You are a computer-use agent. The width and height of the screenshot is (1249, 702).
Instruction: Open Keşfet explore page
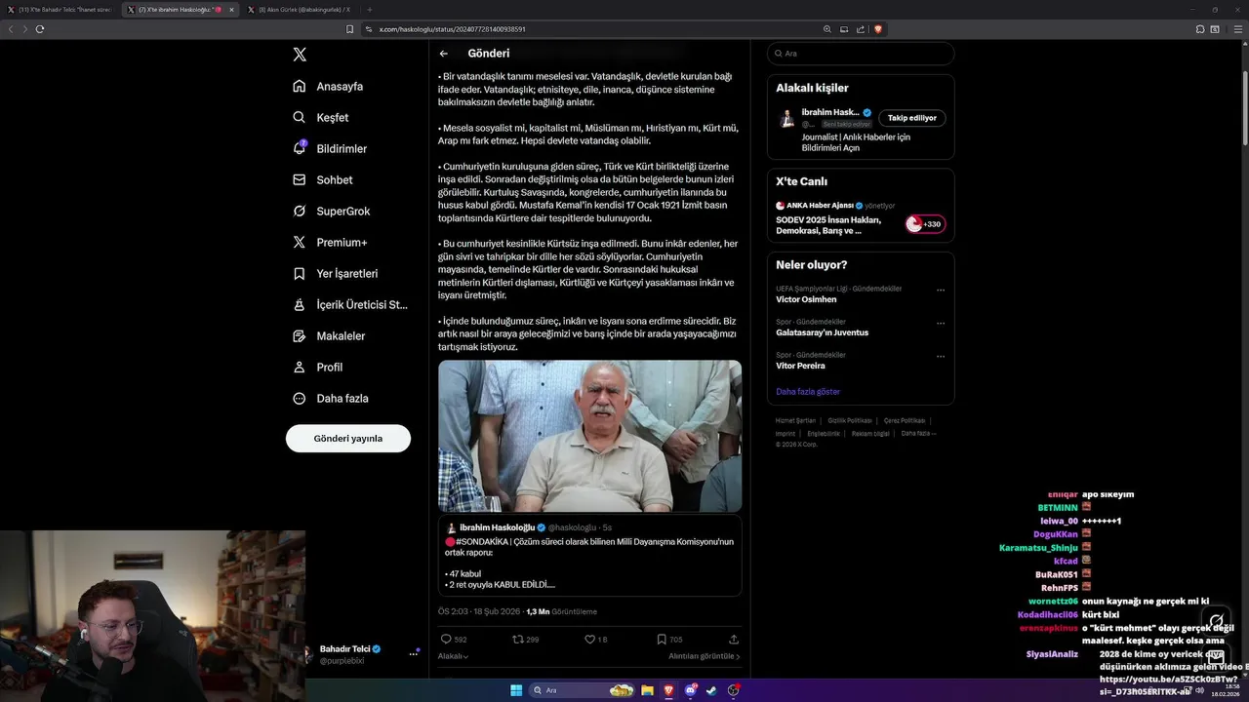321,117
